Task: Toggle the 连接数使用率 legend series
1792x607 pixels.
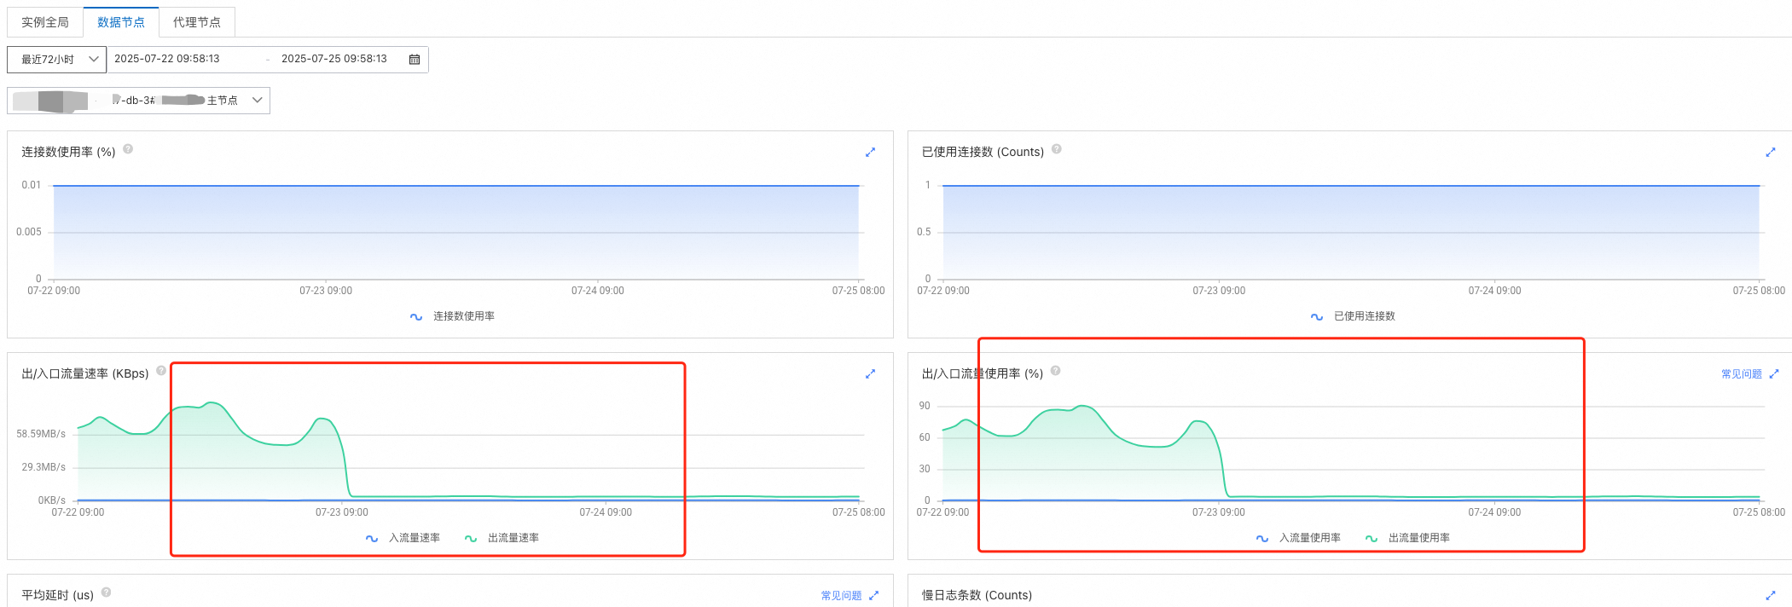Action: 453,316
